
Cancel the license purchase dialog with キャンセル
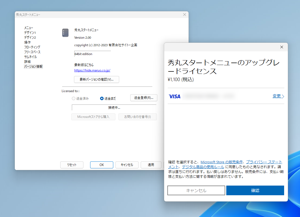[196, 190]
